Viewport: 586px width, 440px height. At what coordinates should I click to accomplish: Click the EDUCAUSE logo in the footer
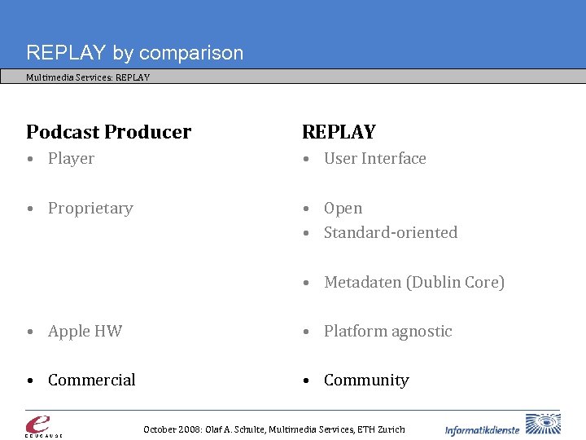[43, 426]
